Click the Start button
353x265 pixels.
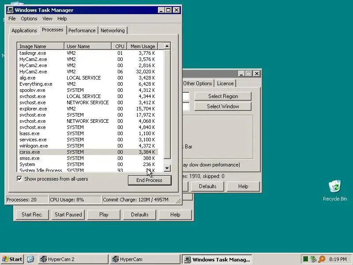pos(12,259)
